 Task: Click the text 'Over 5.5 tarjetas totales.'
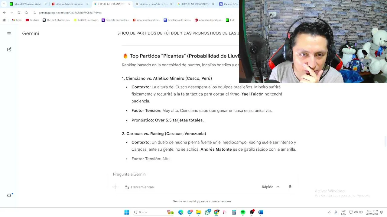pyautogui.click(x=179, y=120)
